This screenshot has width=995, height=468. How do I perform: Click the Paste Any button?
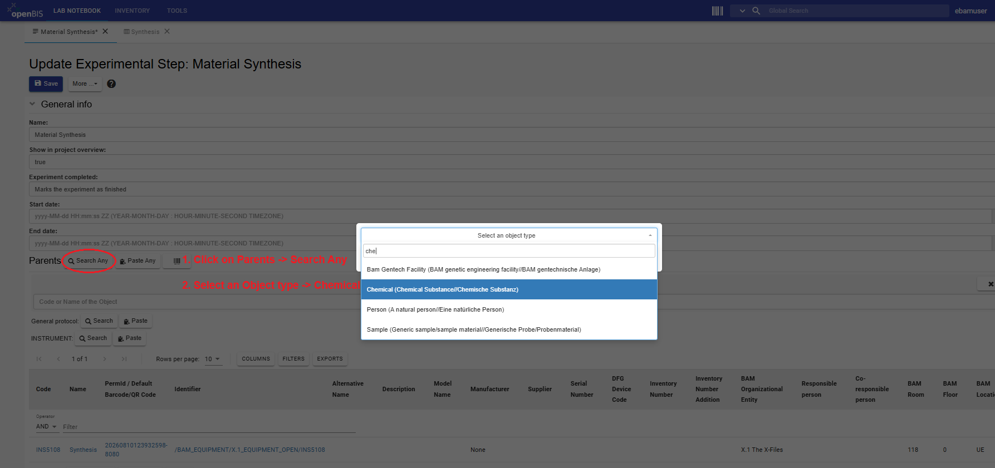[x=138, y=260]
